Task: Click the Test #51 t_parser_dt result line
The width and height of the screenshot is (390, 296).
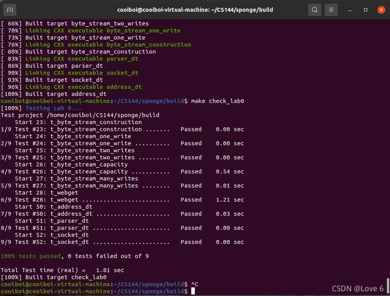Action: tap(122, 228)
